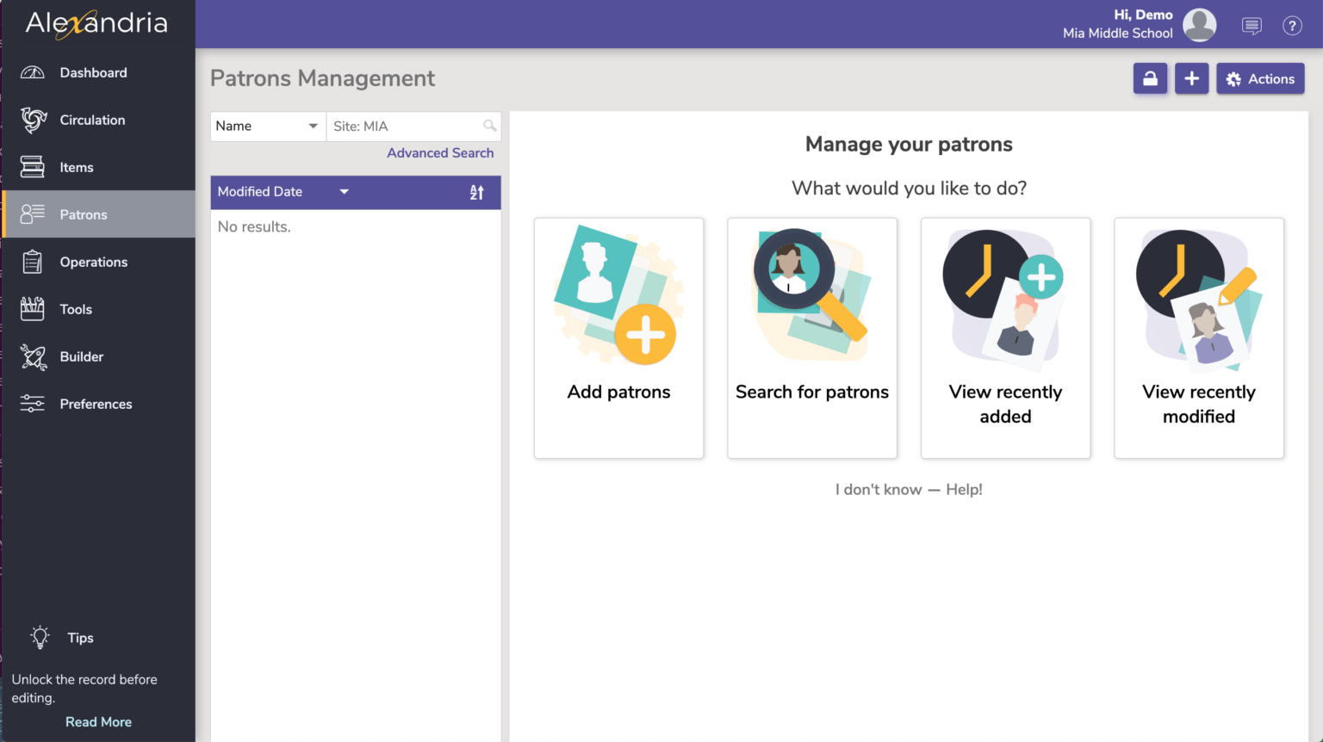Select Items in the sidebar
Viewport: 1323px width, 742px height.
77,168
